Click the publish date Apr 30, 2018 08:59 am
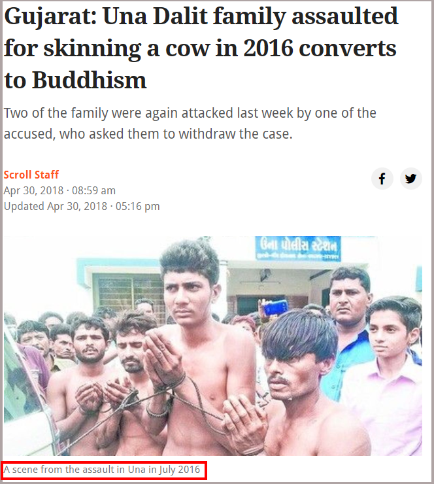The height and width of the screenshot is (484, 434). pyautogui.click(x=59, y=190)
